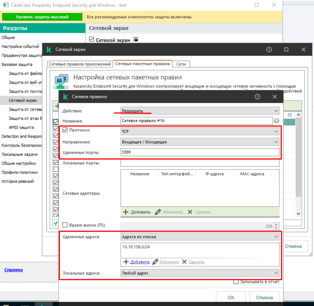Screen dimensions: 314x306
Task: Click the round icon beside the Название field
Action: tap(277, 121)
